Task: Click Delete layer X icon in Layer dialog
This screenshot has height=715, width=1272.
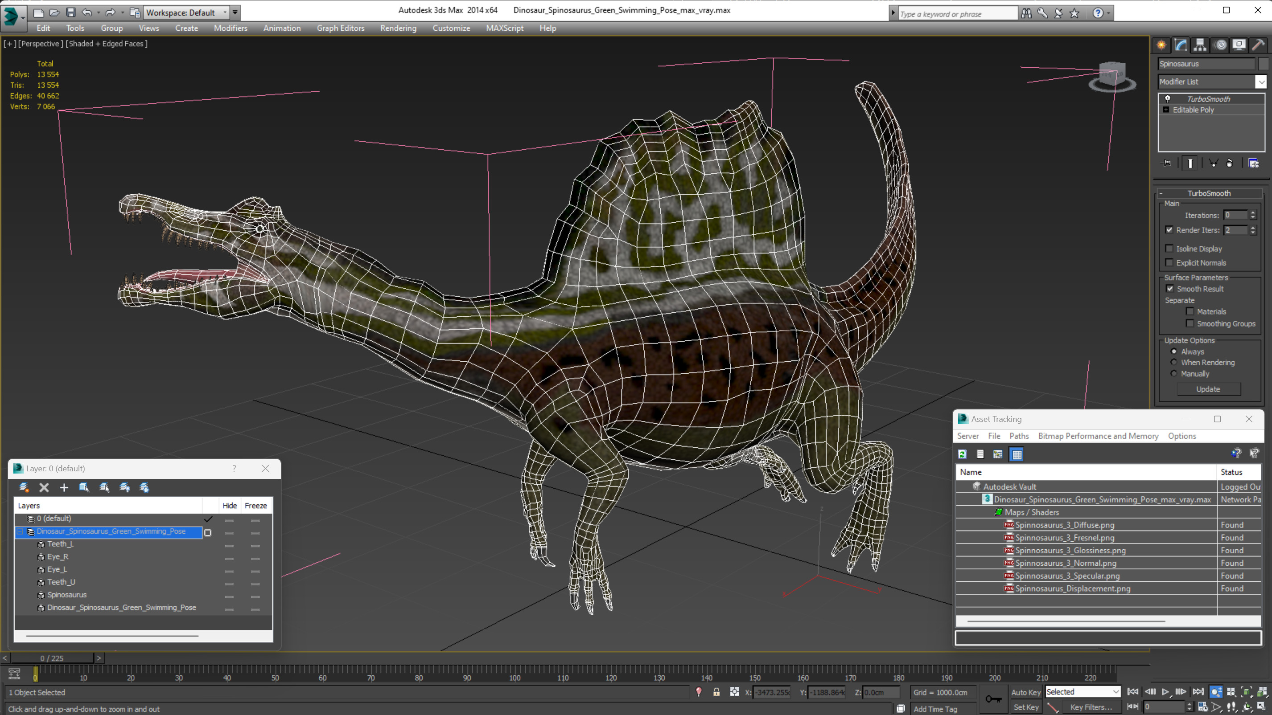Action: 44,487
